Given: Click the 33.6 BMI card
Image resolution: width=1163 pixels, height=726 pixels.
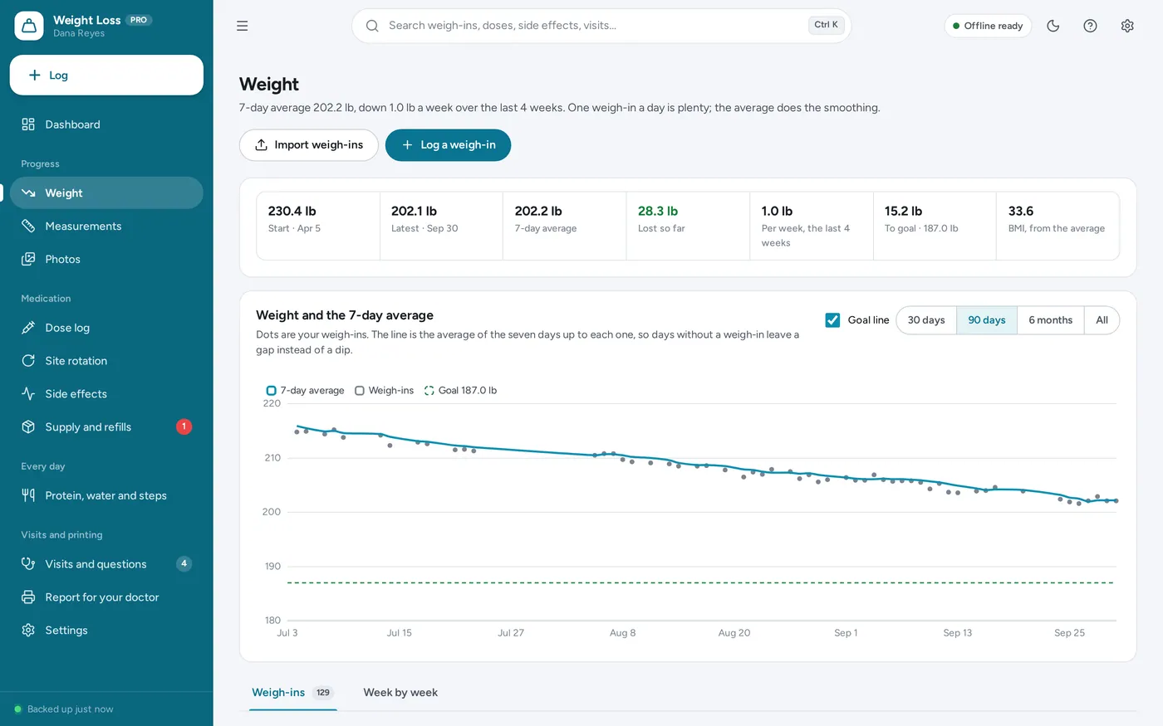Looking at the screenshot, I should 1057,227.
